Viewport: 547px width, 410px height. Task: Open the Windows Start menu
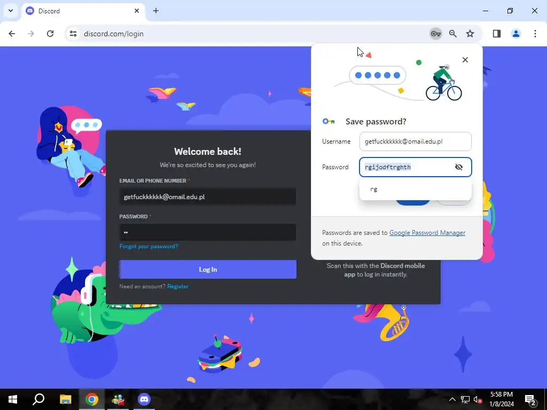[x=13, y=399]
